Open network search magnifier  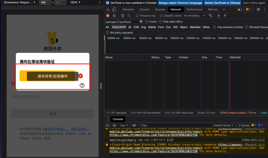point(129,16)
